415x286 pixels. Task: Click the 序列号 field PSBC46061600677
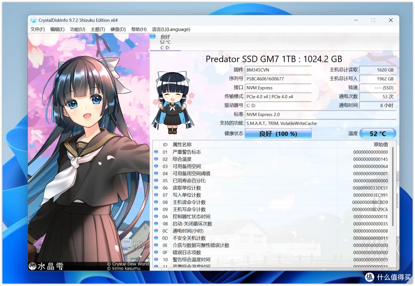278,79
